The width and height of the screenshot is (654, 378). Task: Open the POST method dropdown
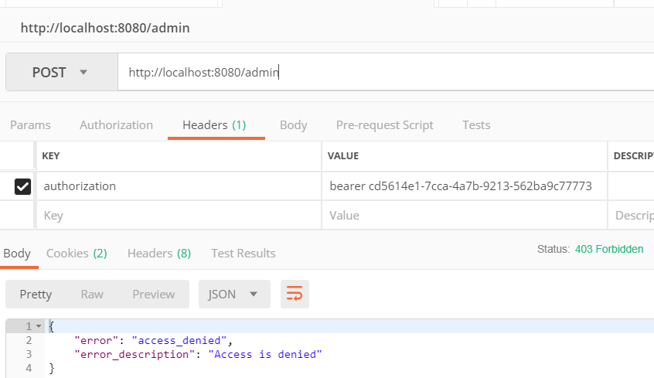click(x=60, y=73)
